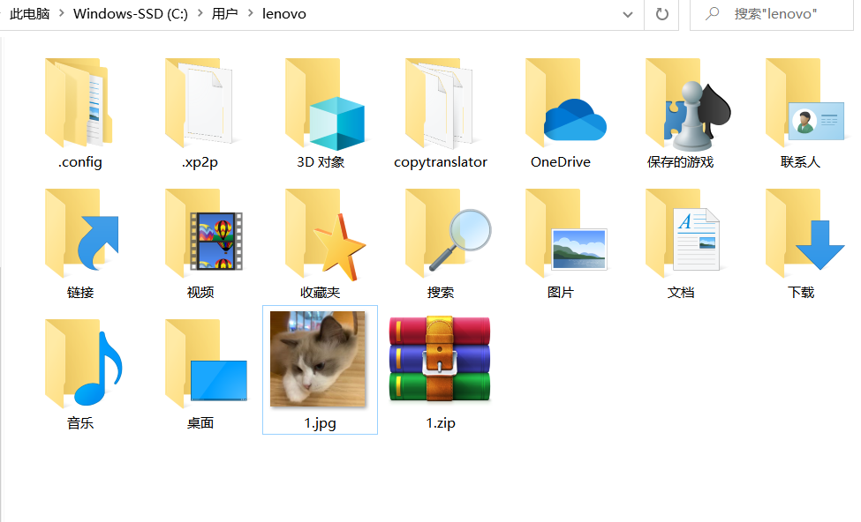Image resolution: width=861 pixels, height=522 pixels.
Task: Expand the chevron after 此电脑 in breadcrumb
Action: tap(62, 13)
